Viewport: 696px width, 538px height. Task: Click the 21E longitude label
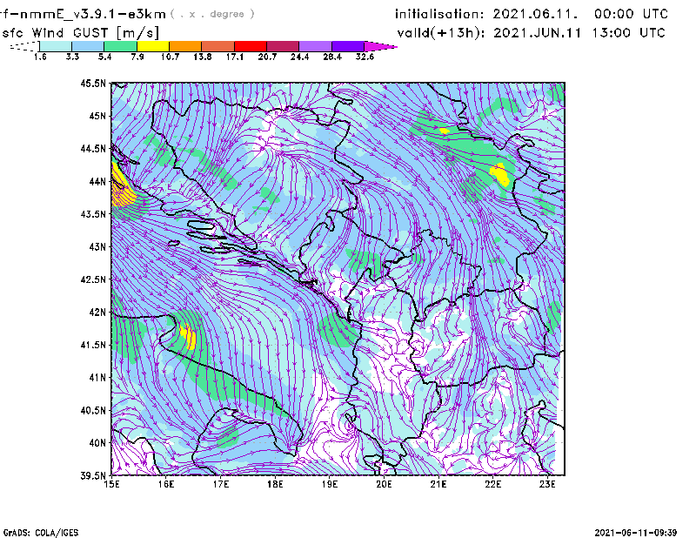tap(438, 484)
